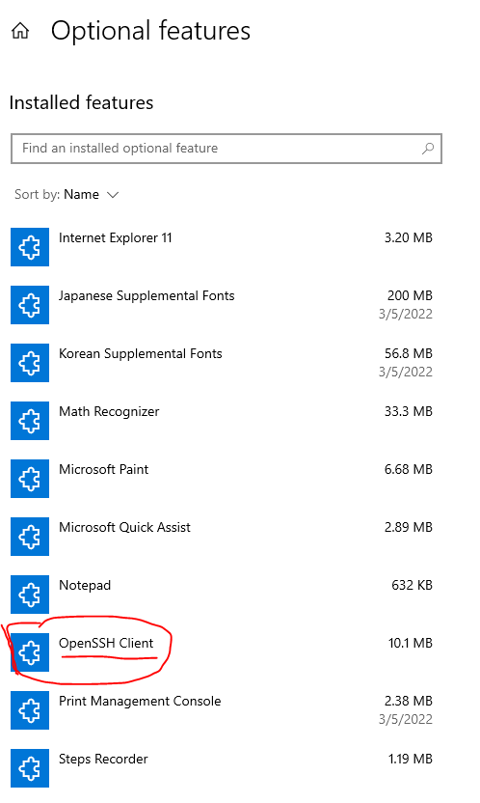Image resolution: width=480 pixels, height=803 pixels.
Task: Click the chevron next to Sort by Name
Action: click(113, 195)
